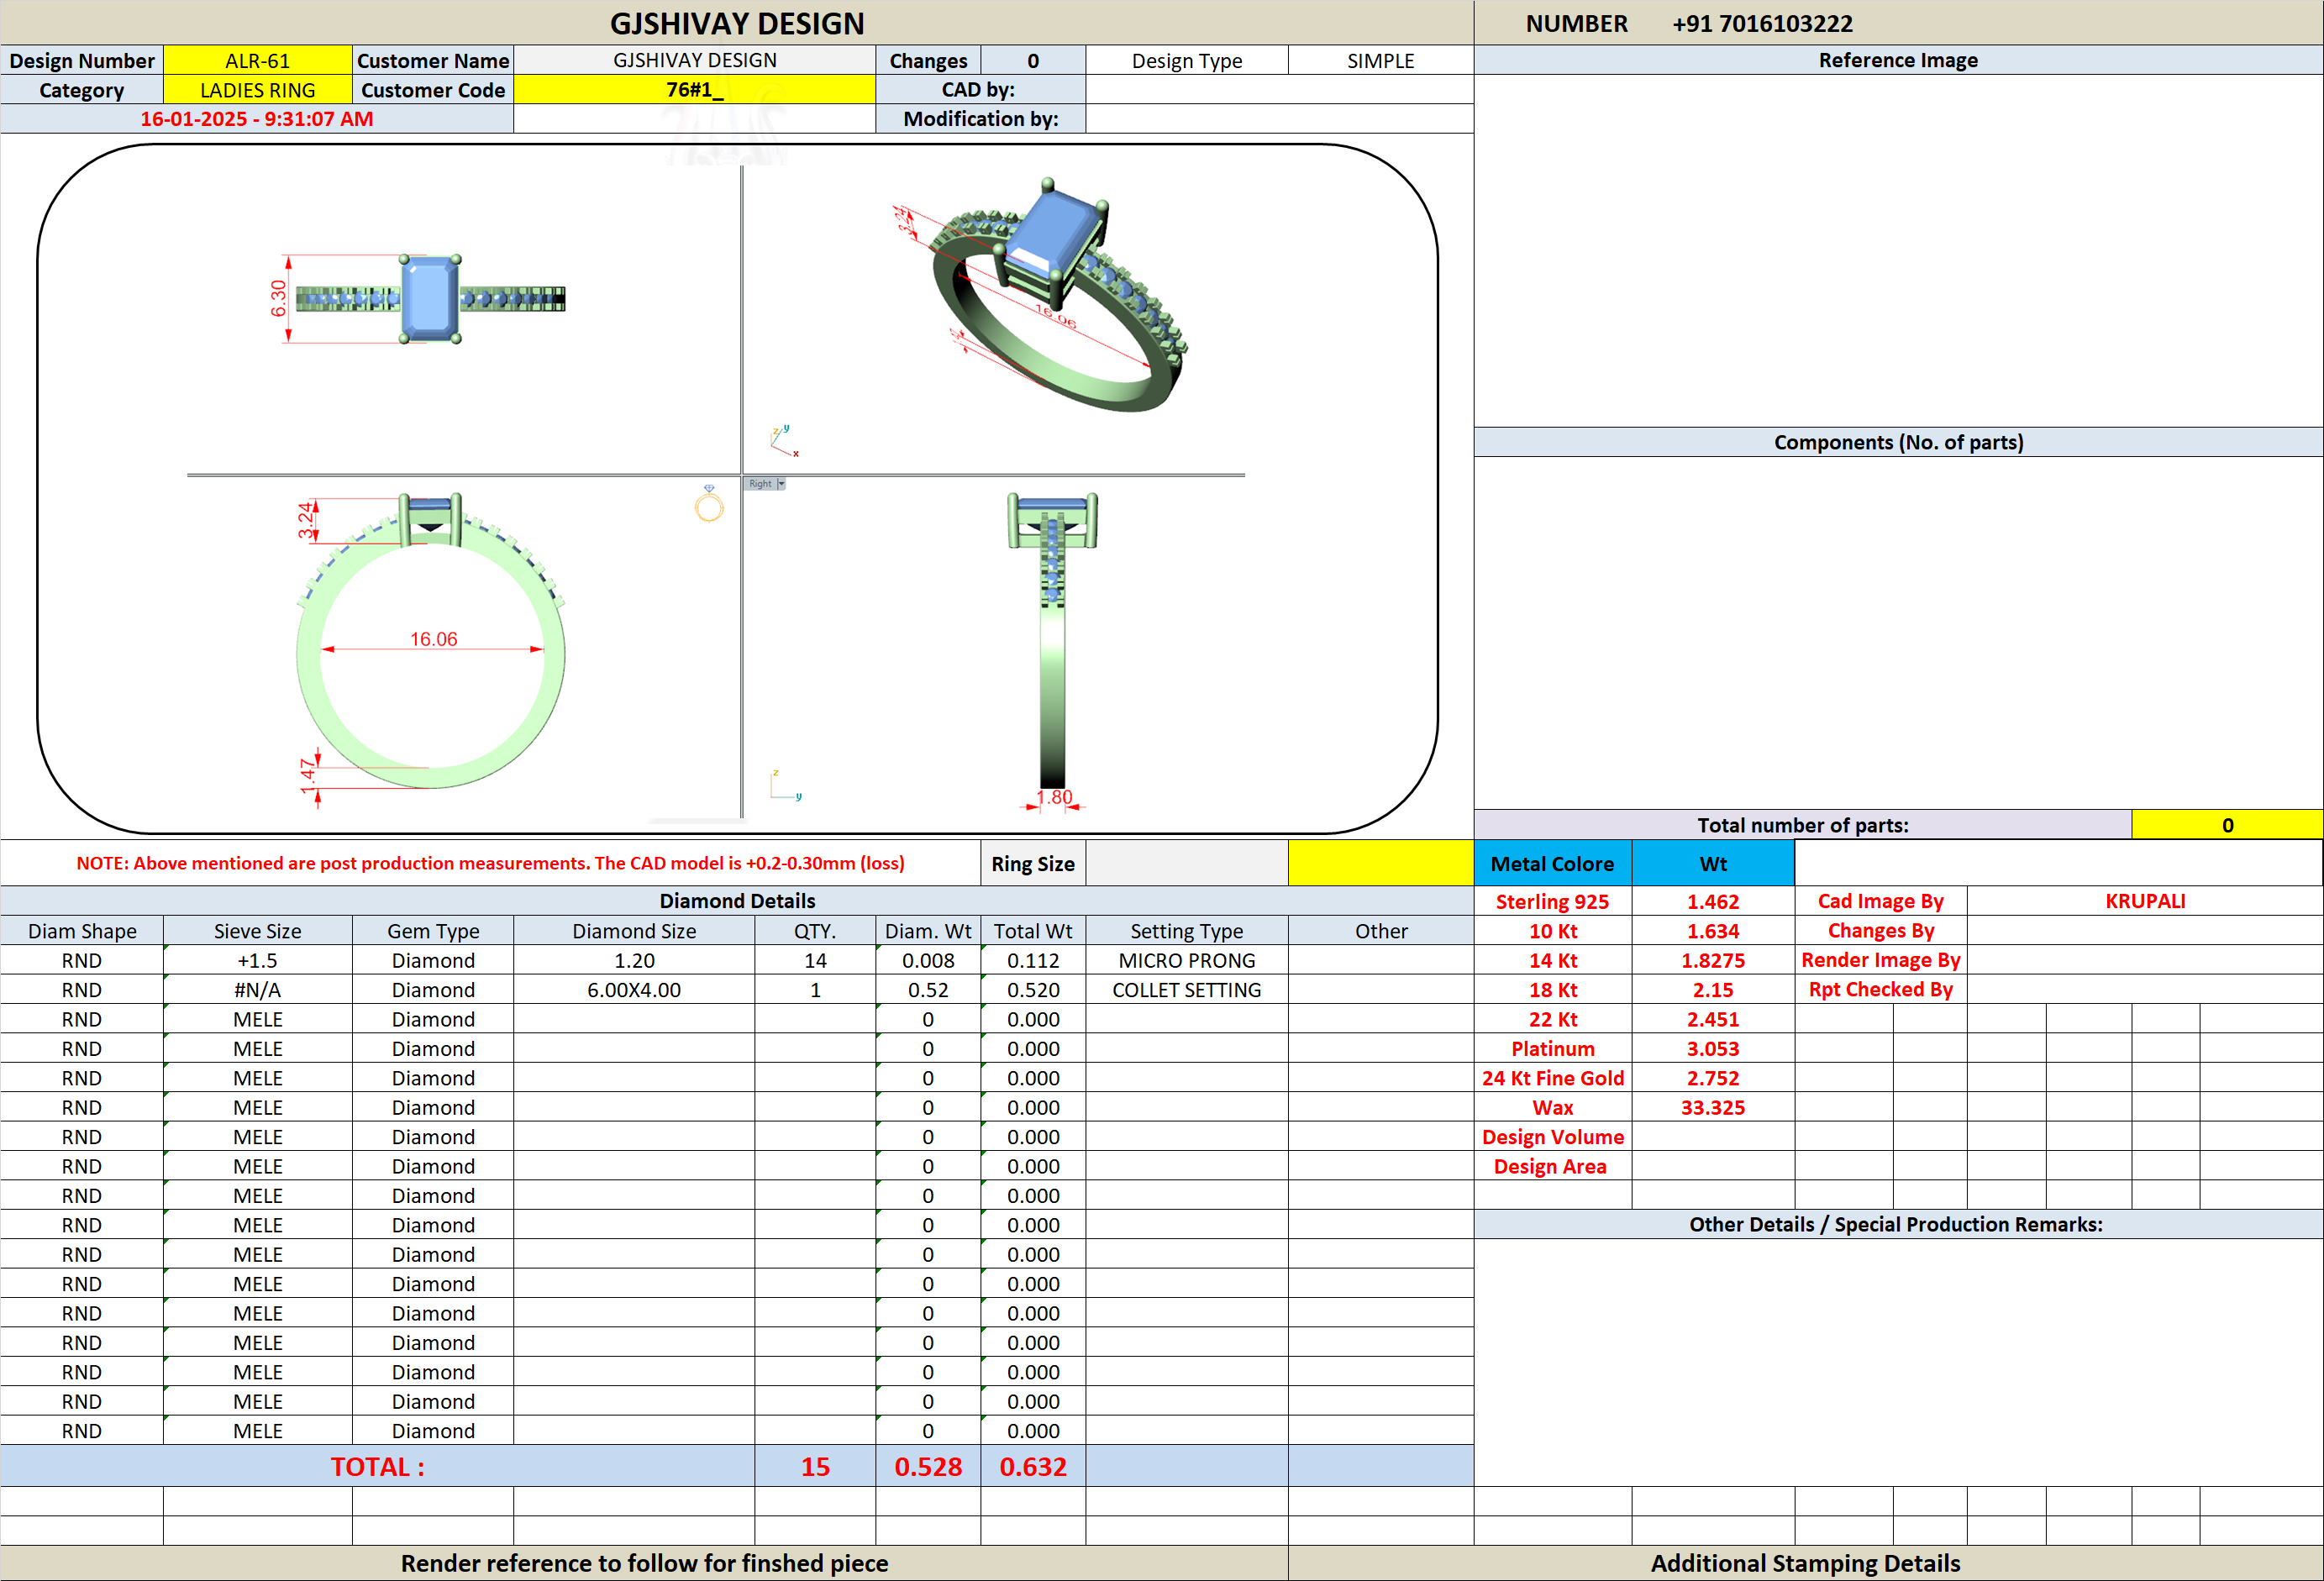Image resolution: width=2324 pixels, height=1581 pixels.
Task: Select the COLLET SETTING cell
Action: pos(1187,990)
